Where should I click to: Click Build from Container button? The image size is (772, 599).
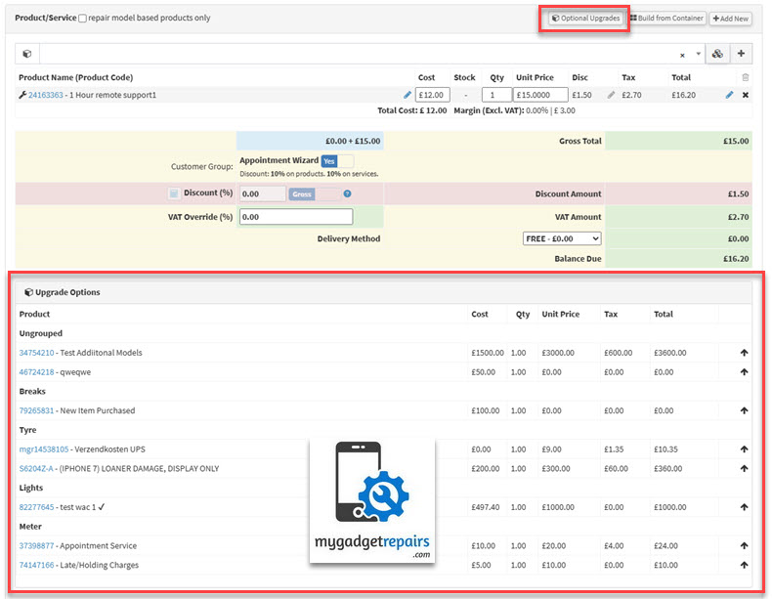tap(666, 19)
